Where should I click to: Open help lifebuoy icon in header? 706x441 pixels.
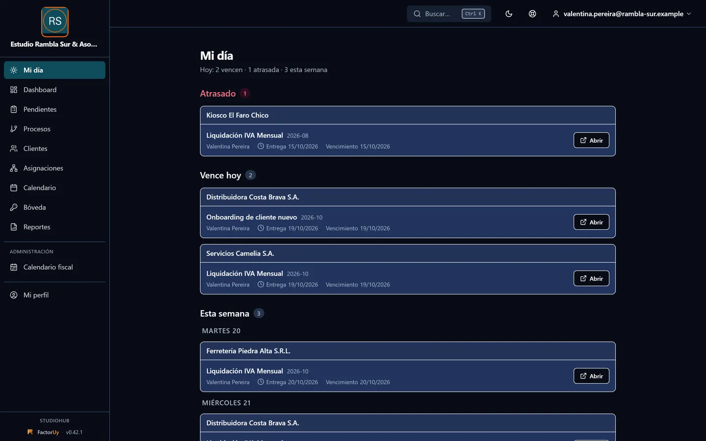point(532,14)
